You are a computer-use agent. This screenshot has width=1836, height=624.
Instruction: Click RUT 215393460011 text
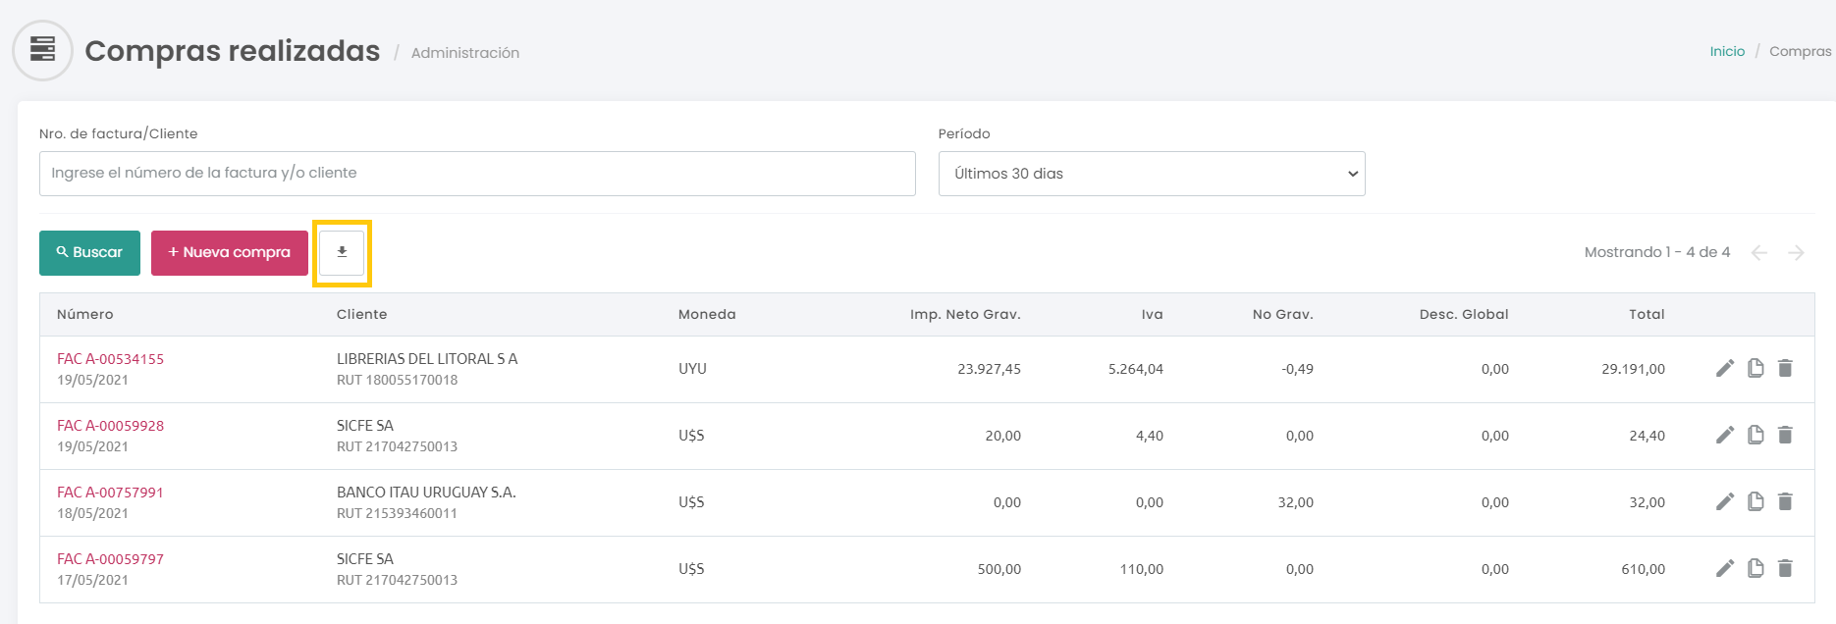[397, 514]
